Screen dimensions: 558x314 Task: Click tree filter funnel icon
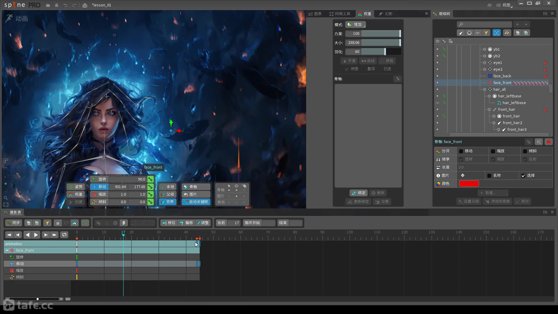tap(486, 33)
